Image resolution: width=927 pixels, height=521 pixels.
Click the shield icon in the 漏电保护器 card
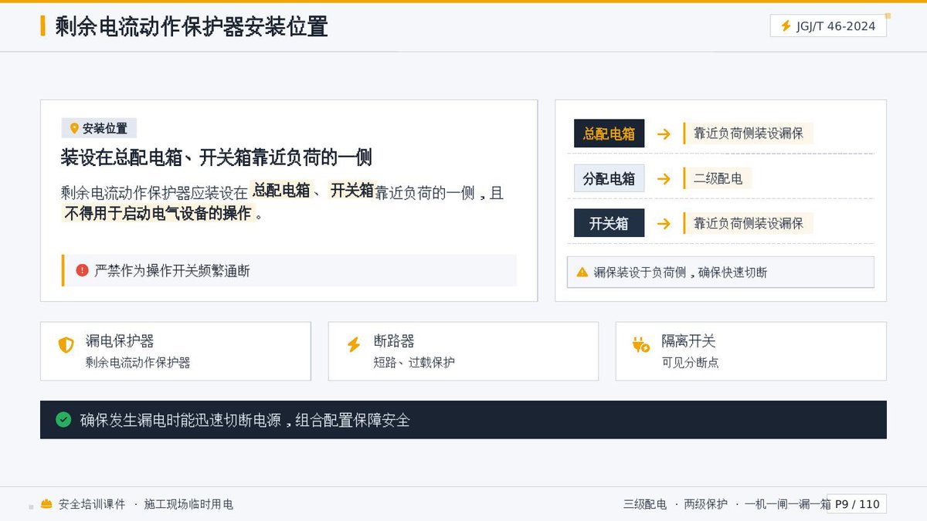[x=66, y=345]
